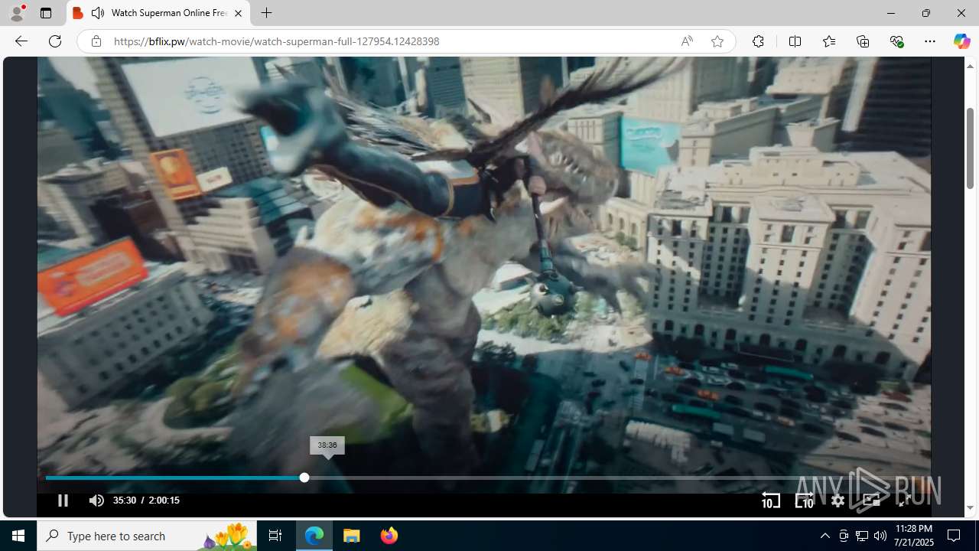
Task: Mute tab using speaker icon
Action: pyautogui.click(x=98, y=13)
